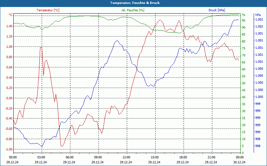
Task: Click the '0,40' temperature axis value
Action: pos(9,78)
